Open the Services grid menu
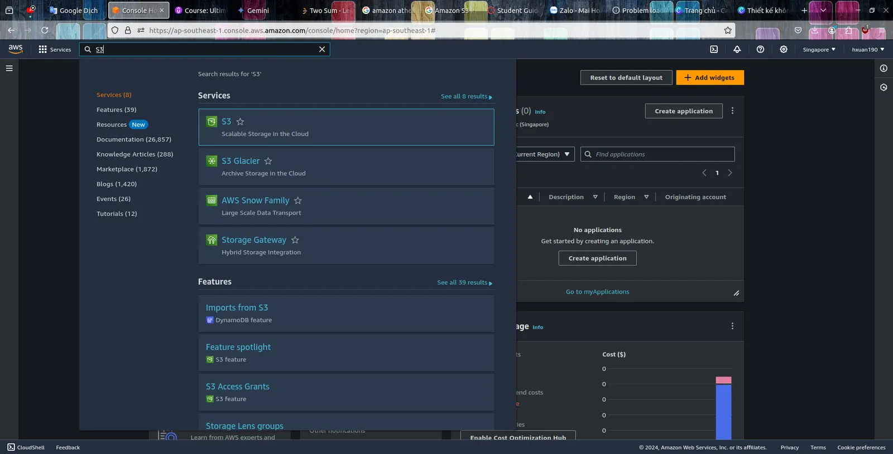 55,50
